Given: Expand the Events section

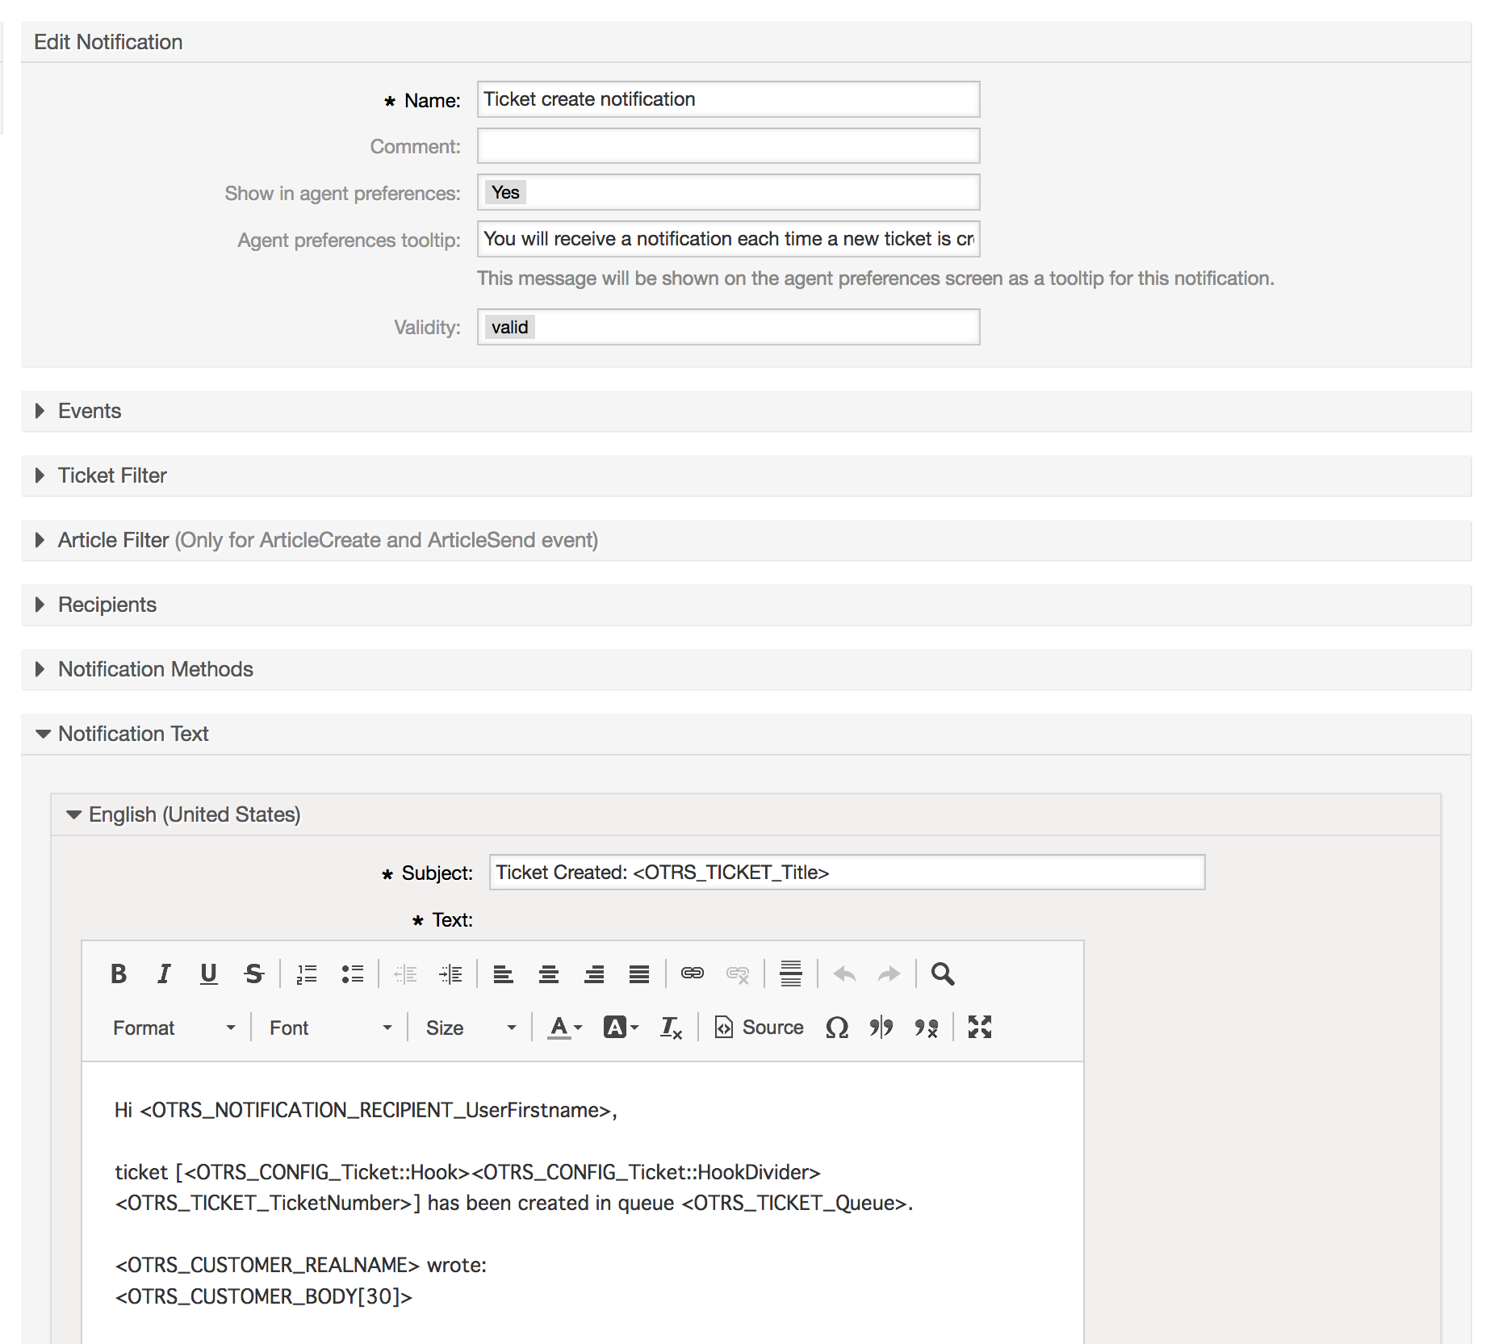Looking at the screenshot, I should pyautogui.click(x=89, y=411).
